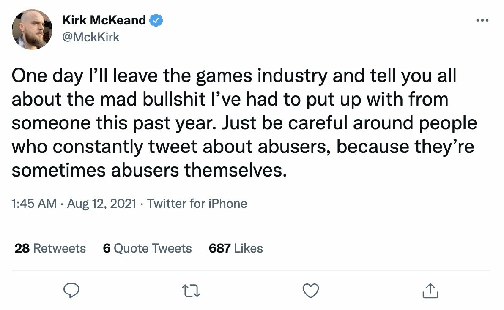Screen dimensions: 504x310
Task: Retweet using the arrows icon
Action: (191, 290)
